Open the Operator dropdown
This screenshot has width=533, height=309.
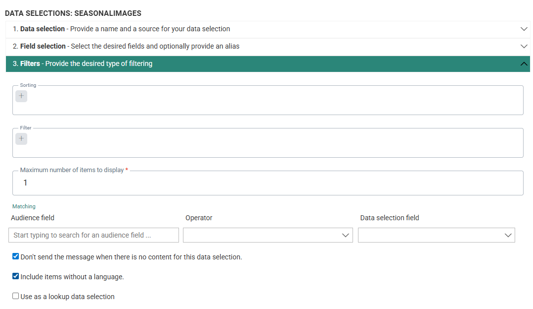pyautogui.click(x=268, y=235)
